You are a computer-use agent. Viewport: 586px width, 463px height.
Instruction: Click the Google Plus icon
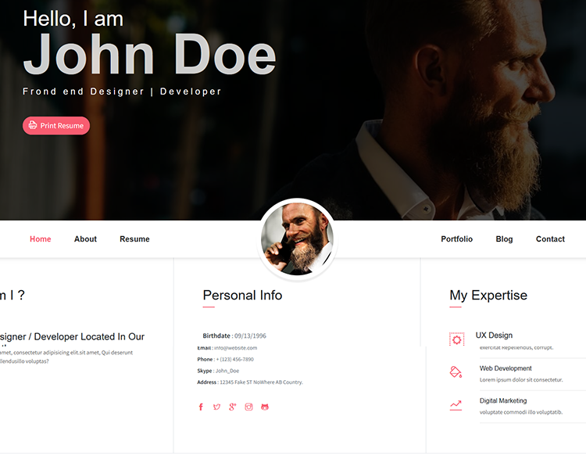(233, 407)
